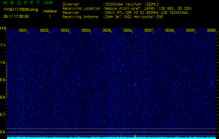
Task: Click the 1.1 frequency axis label
Action: click(3, 45)
